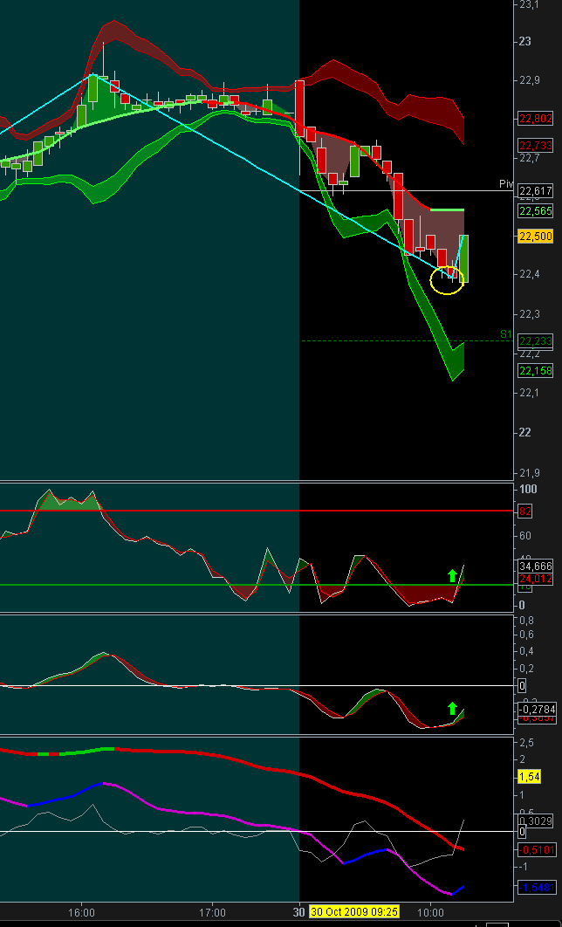This screenshot has width=562, height=927.
Task: Click the red 22,802 price label
Action: [x=536, y=118]
